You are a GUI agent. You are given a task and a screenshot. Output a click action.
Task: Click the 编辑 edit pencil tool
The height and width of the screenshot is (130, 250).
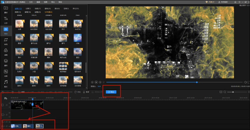(x=21, y=92)
